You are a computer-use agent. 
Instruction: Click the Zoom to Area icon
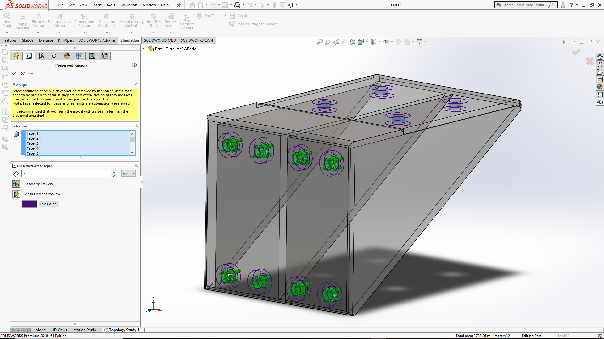coord(328,42)
